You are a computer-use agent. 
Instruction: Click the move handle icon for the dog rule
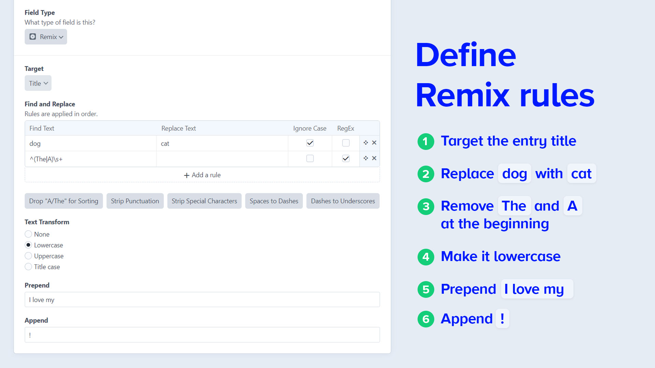click(366, 143)
